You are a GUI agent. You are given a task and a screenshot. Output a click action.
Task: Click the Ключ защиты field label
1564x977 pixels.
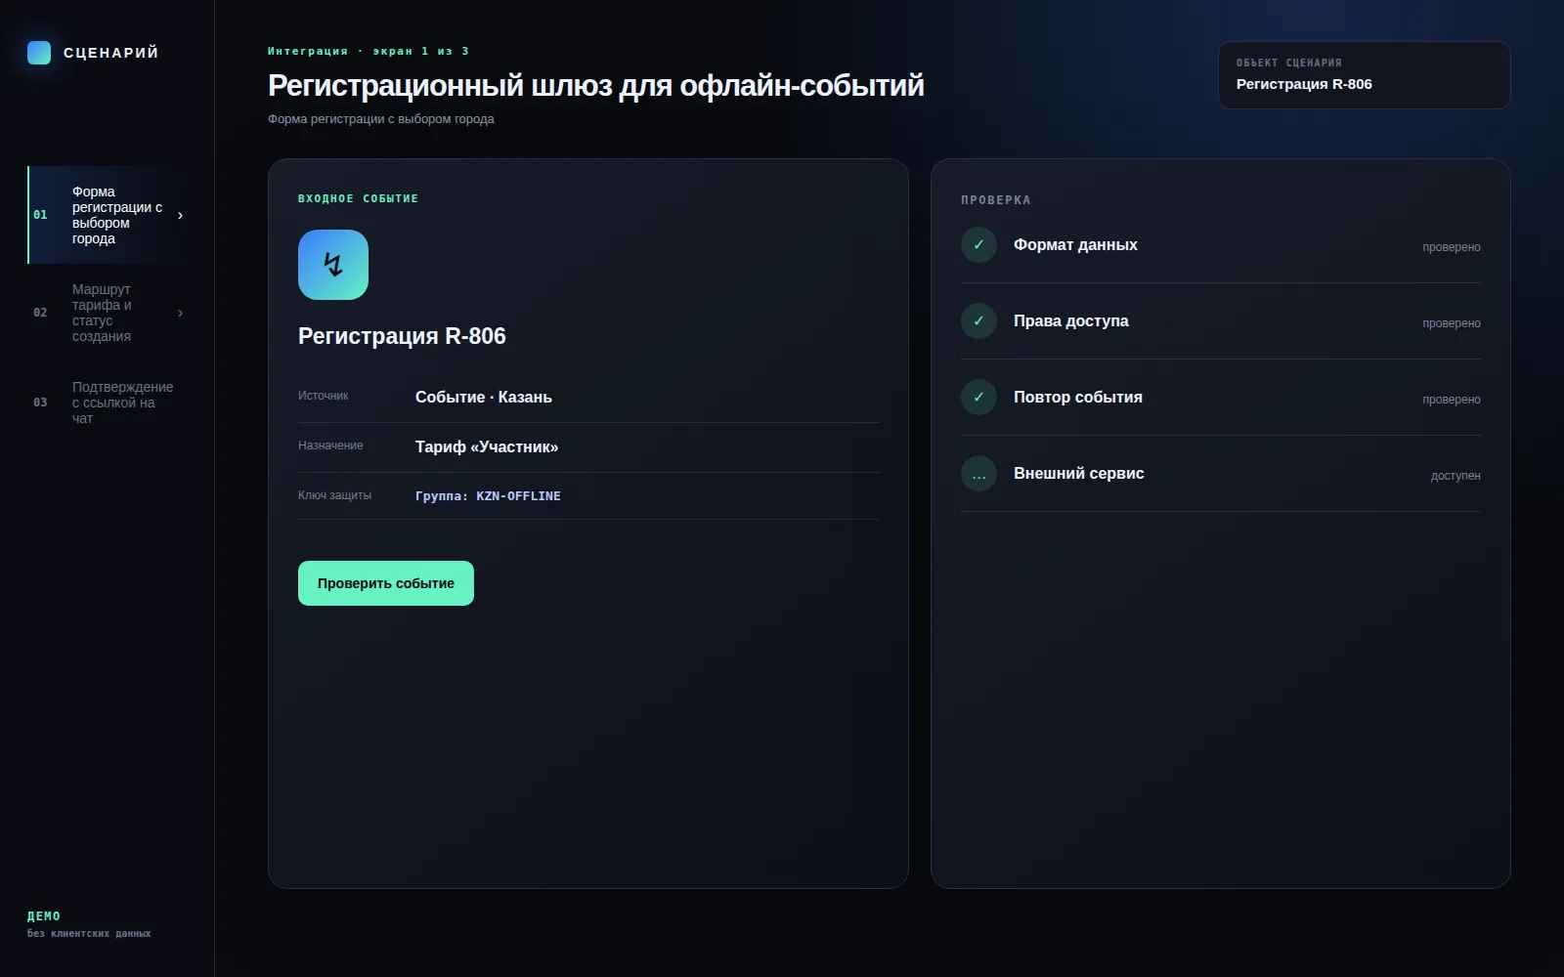pyautogui.click(x=334, y=495)
